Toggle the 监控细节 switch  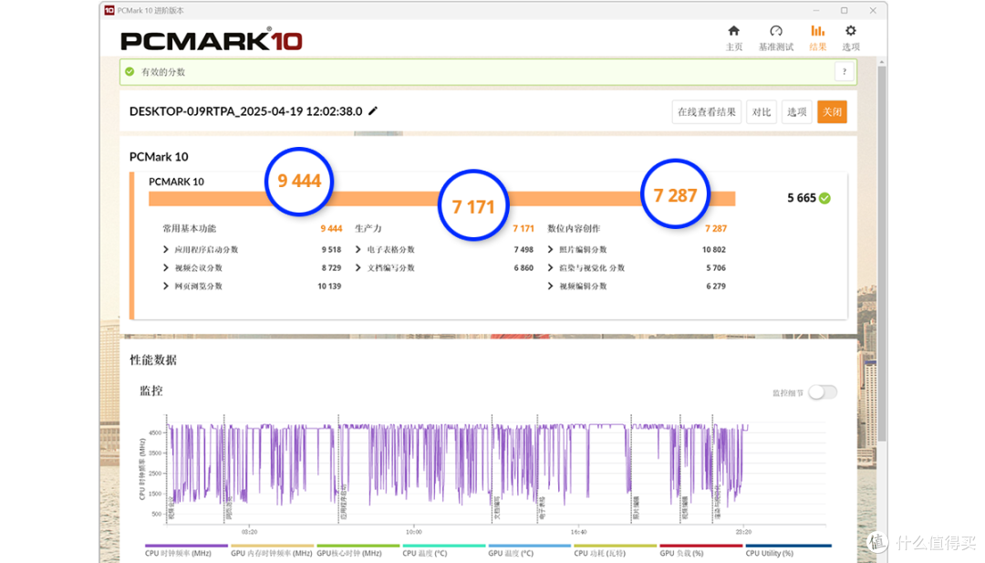pos(823,392)
